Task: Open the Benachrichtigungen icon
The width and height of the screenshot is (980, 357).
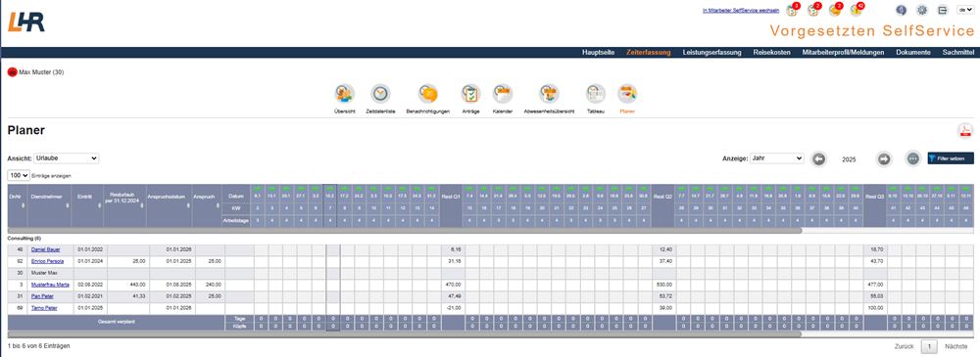Action: pyautogui.click(x=428, y=94)
